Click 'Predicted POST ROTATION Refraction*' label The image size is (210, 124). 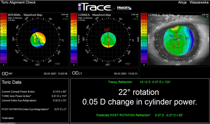coord(123,115)
